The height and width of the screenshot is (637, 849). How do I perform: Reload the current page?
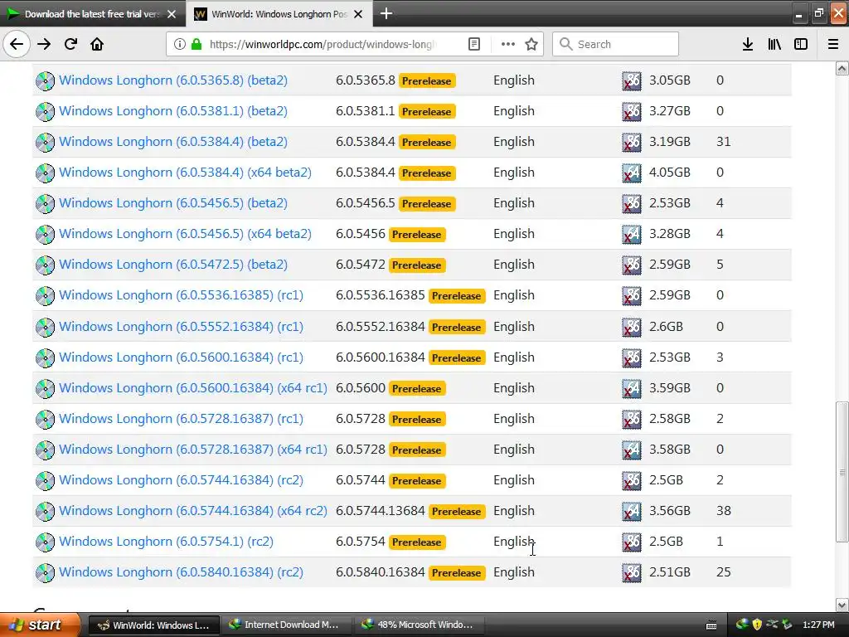point(70,44)
